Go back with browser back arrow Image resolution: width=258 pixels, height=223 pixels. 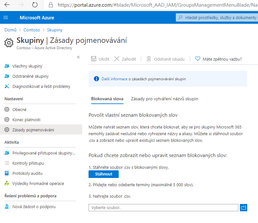(7, 5)
